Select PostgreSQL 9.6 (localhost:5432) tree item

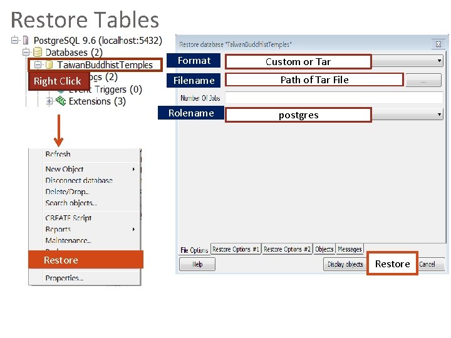point(98,41)
